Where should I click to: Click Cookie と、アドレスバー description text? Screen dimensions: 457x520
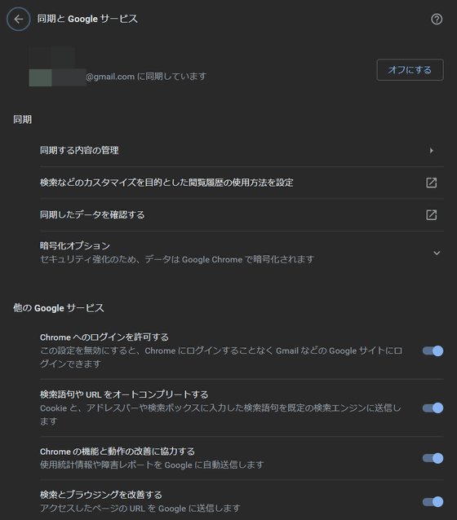click(220, 415)
